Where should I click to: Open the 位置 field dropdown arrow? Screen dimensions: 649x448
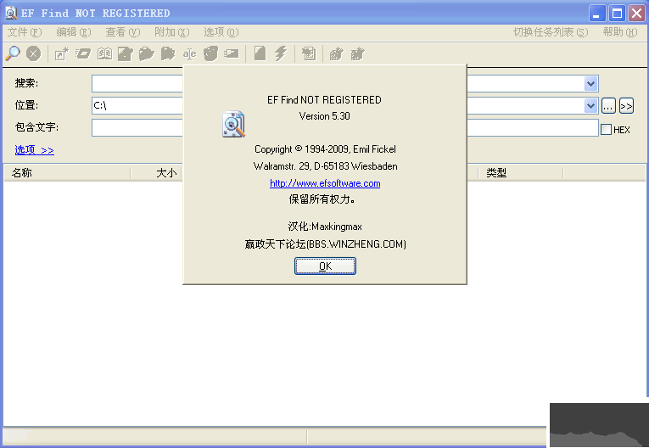click(x=591, y=105)
